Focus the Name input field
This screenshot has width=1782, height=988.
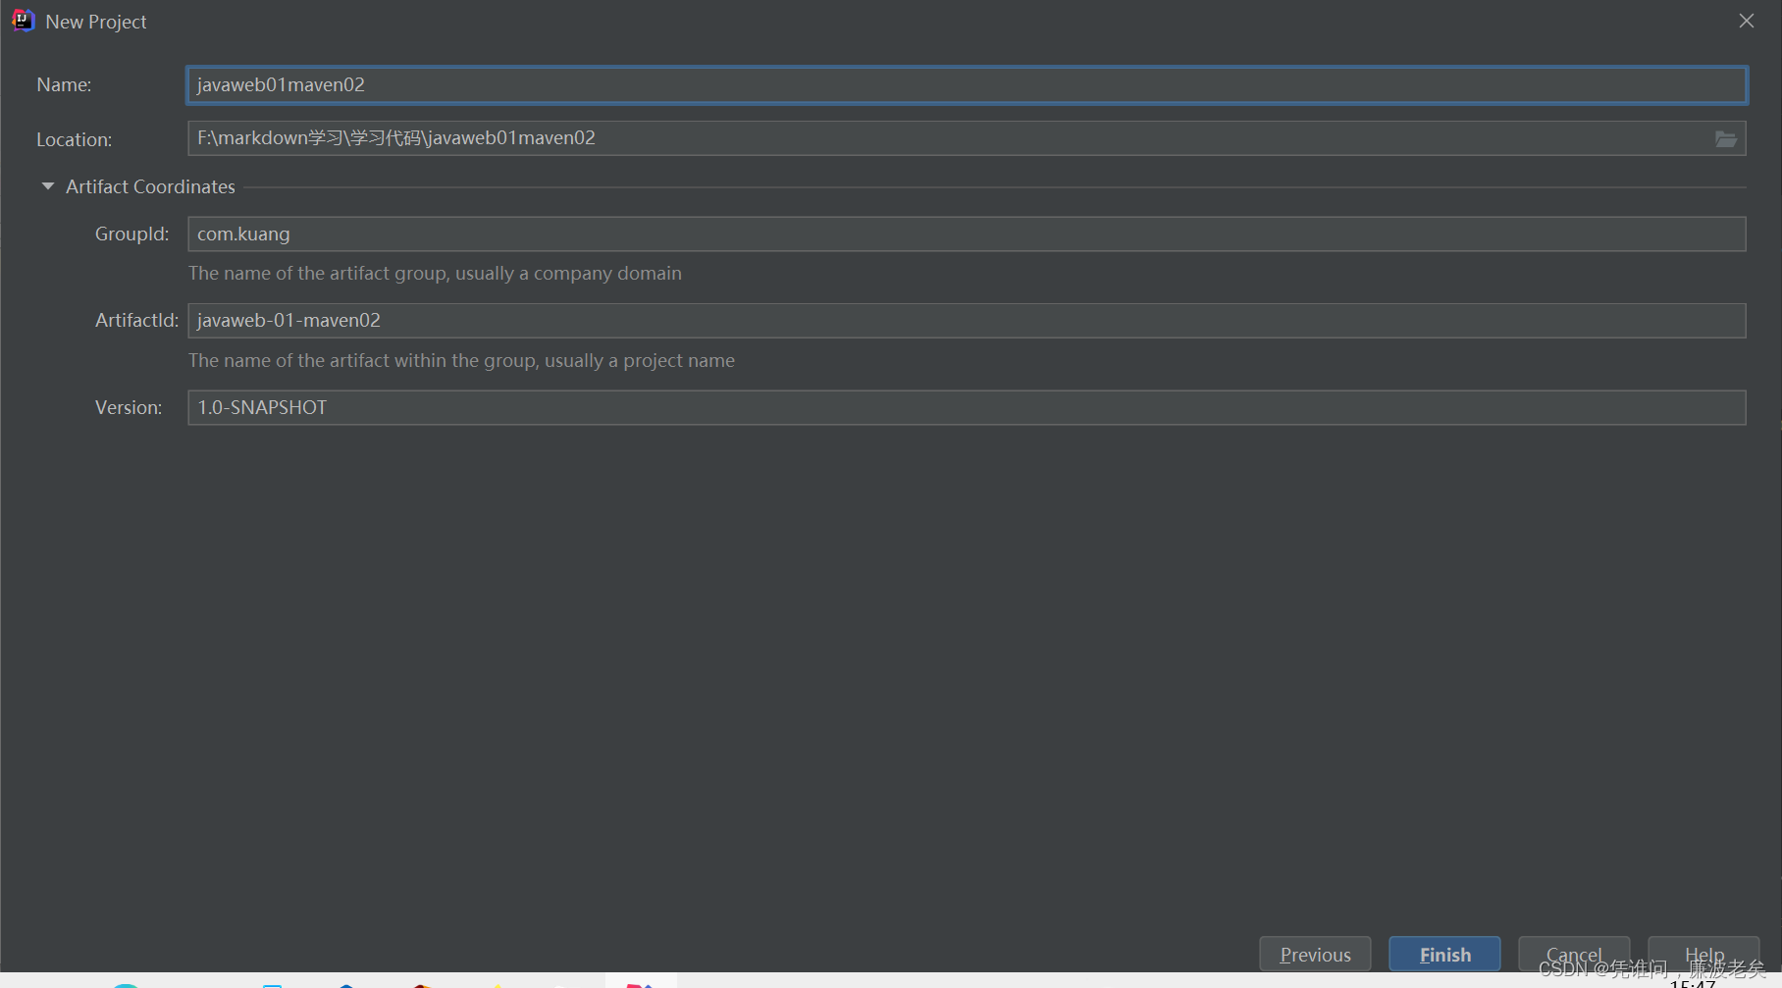(967, 84)
